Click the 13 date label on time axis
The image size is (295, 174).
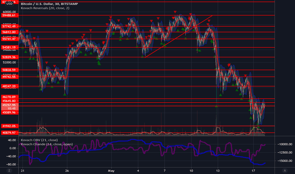point(218,171)
